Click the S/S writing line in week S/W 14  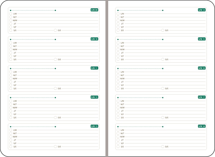tap(143, 30)
